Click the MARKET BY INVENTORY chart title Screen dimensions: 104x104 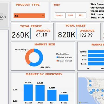coord(44,74)
